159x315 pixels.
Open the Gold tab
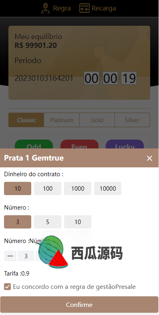97,120
